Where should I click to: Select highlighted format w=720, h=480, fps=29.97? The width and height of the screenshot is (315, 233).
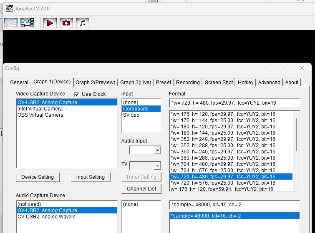point(231,177)
